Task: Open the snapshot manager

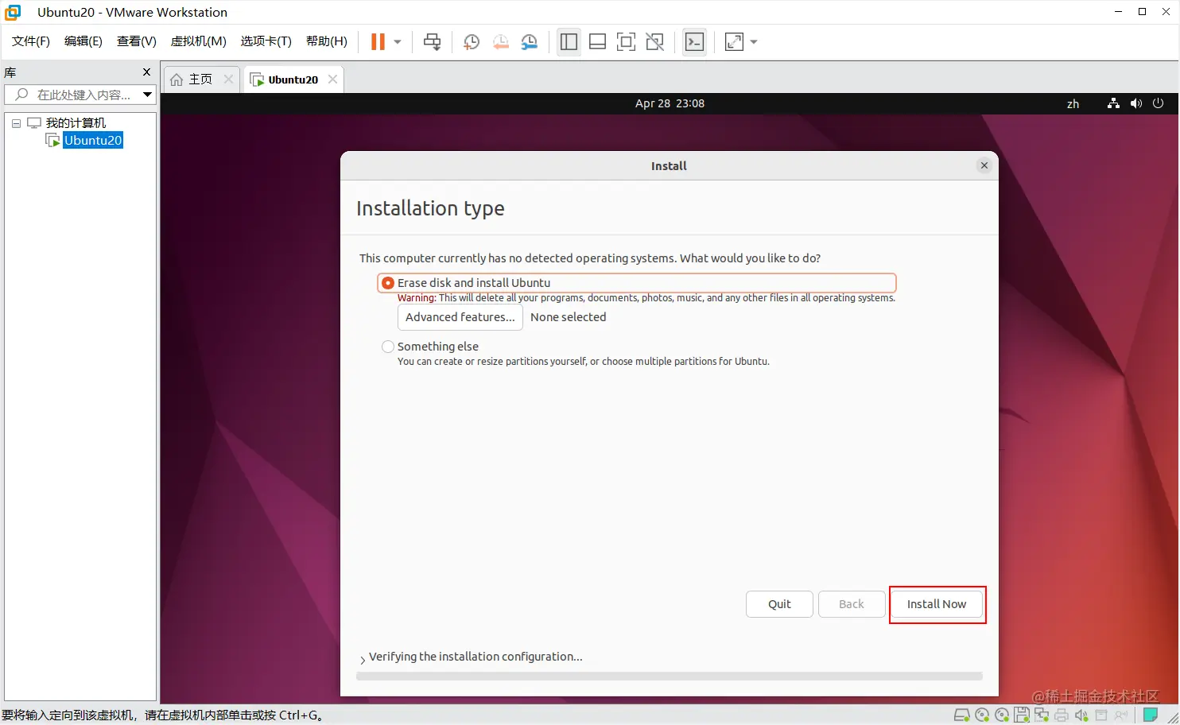Action: pos(530,42)
